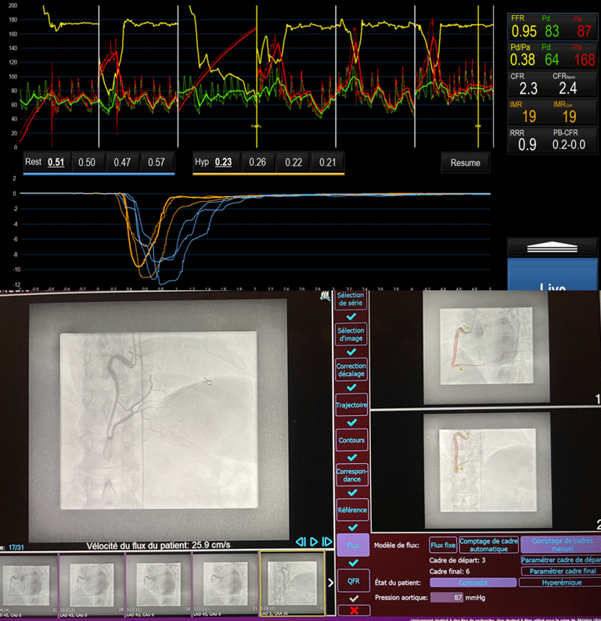Screen dimensions: 601x621
Task: Click the text Cadre de départ: 3
Action: coord(457,560)
